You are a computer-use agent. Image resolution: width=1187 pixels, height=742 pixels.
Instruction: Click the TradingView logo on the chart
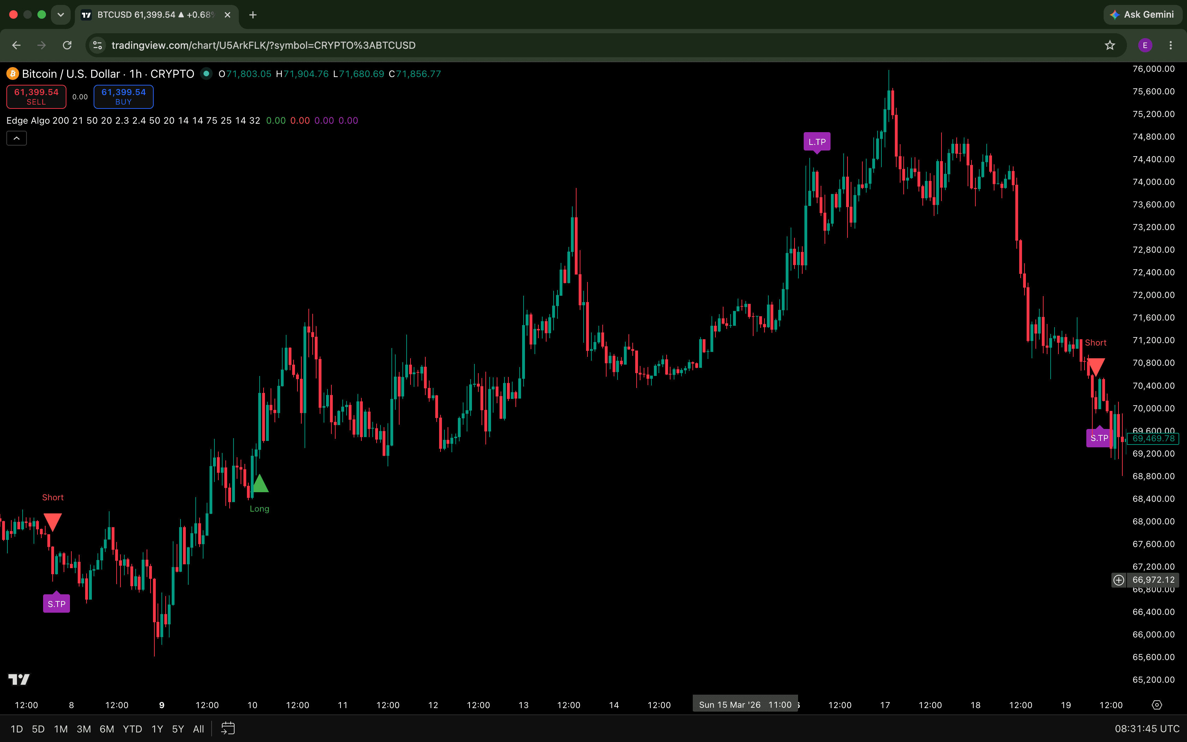[x=19, y=679]
